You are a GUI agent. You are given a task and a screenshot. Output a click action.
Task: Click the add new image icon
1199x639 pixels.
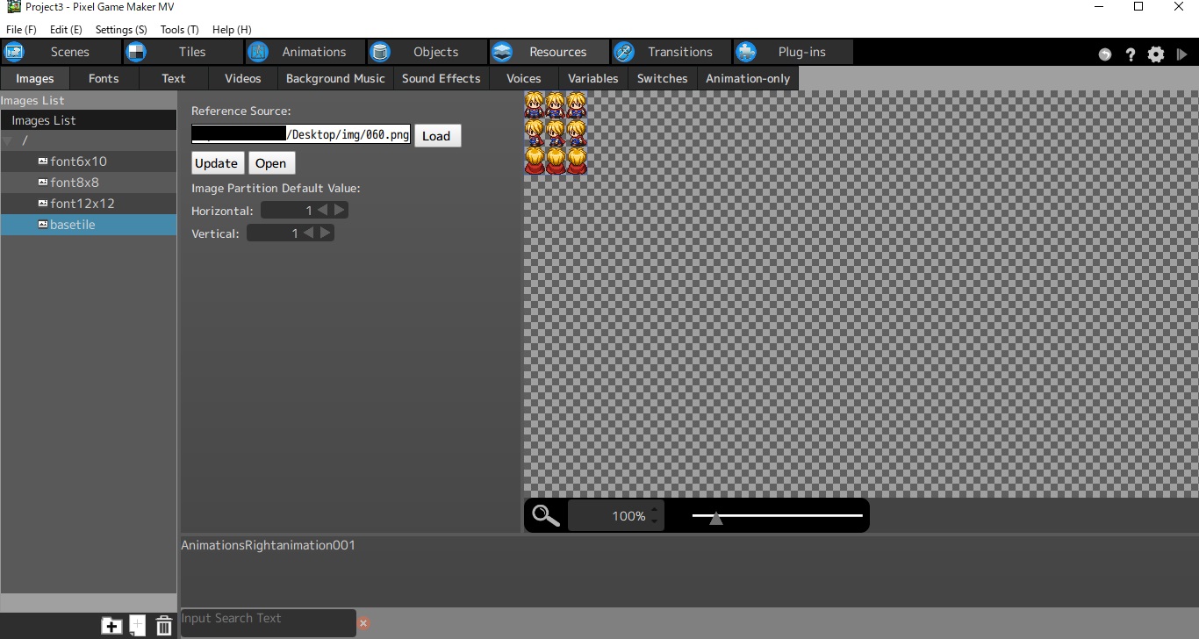[138, 626]
